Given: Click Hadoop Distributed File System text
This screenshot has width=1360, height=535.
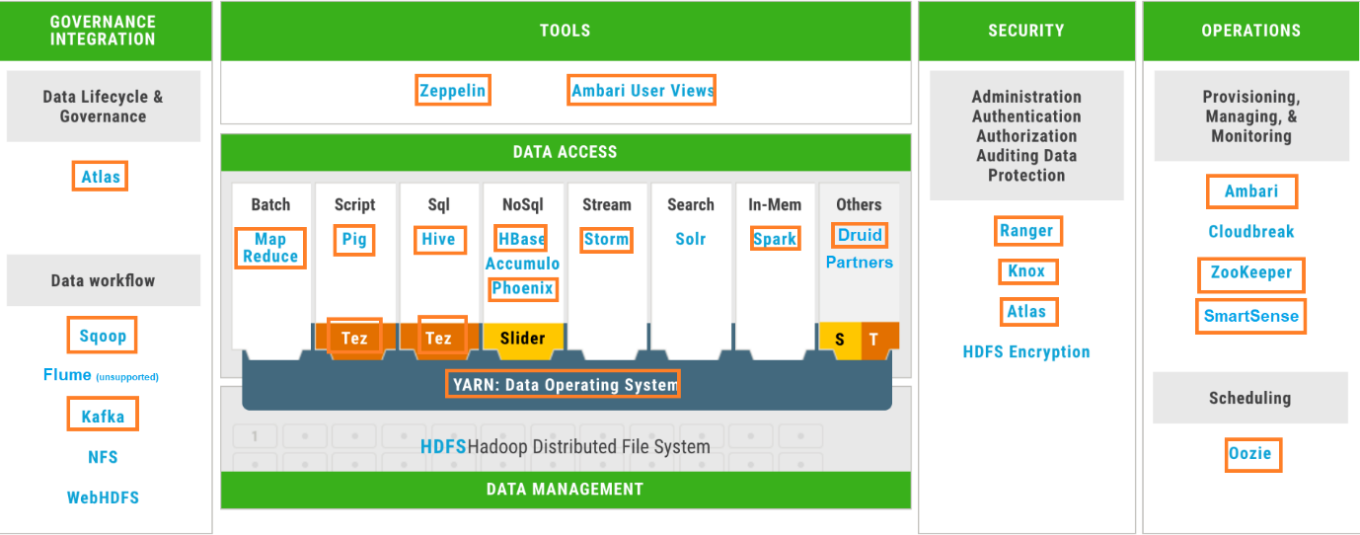Looking at the screenshot, I should click(x=589, y=447).
